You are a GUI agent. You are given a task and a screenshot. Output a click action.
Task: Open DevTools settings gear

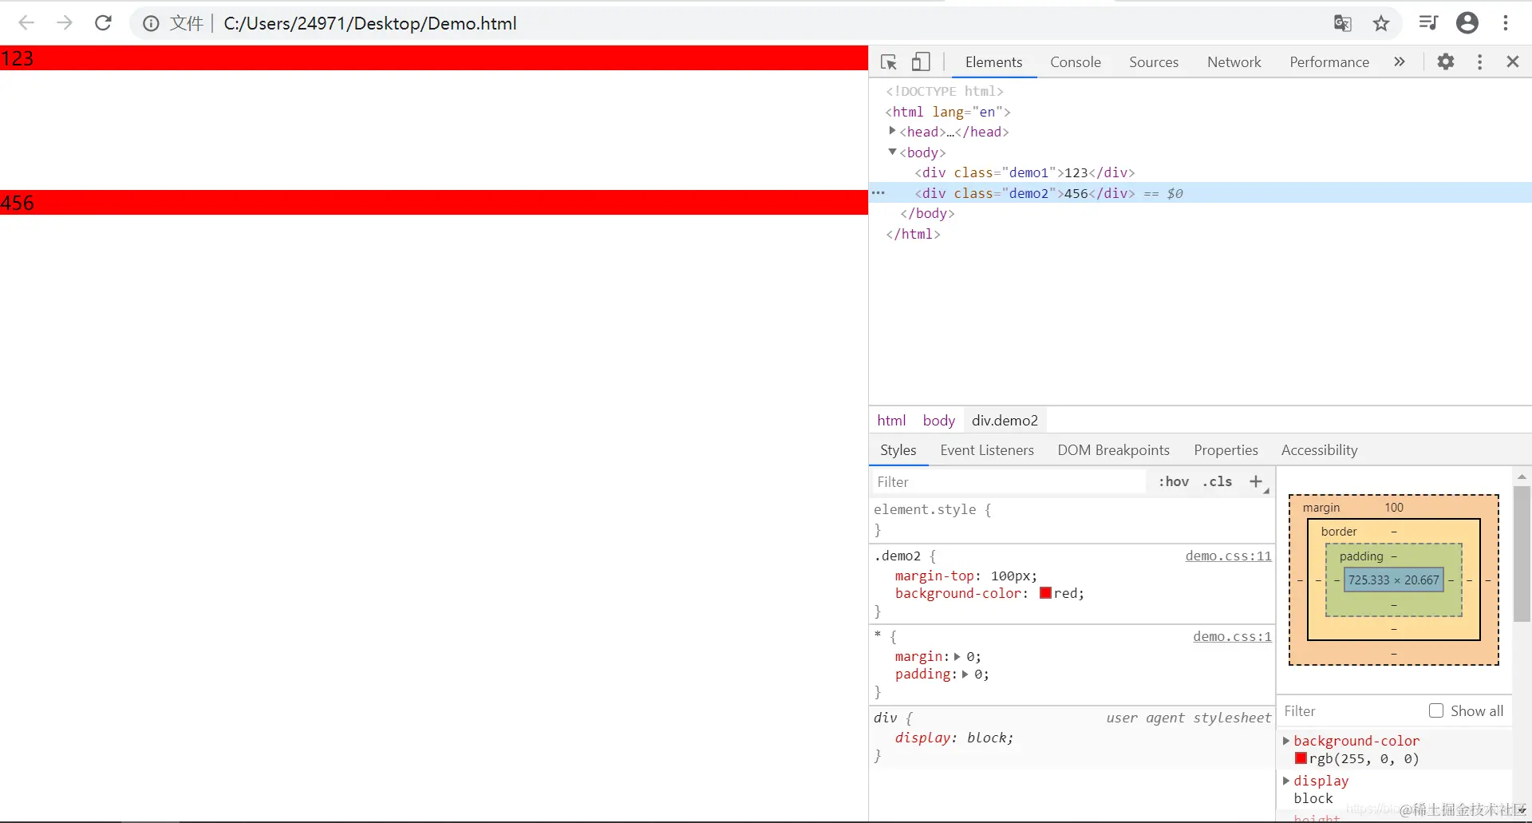[1446, 61]
